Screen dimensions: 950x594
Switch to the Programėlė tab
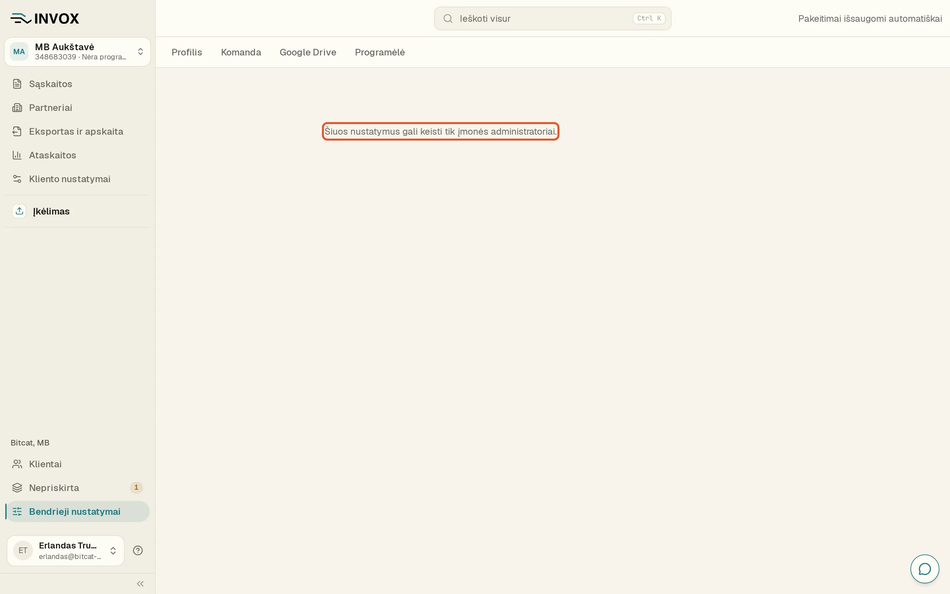380,52
